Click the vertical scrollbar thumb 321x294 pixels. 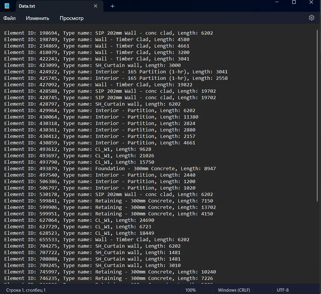tap(317, 115)
